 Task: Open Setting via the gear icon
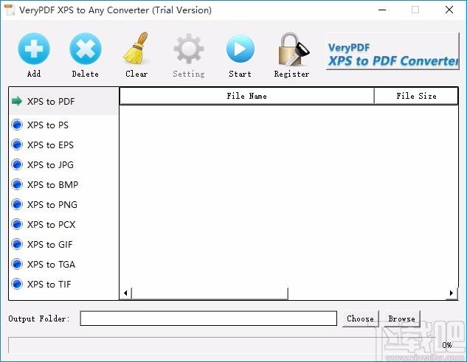coord(188,50)
